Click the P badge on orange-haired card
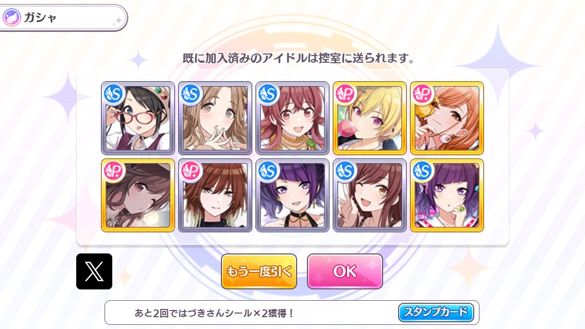 point(423,94)
